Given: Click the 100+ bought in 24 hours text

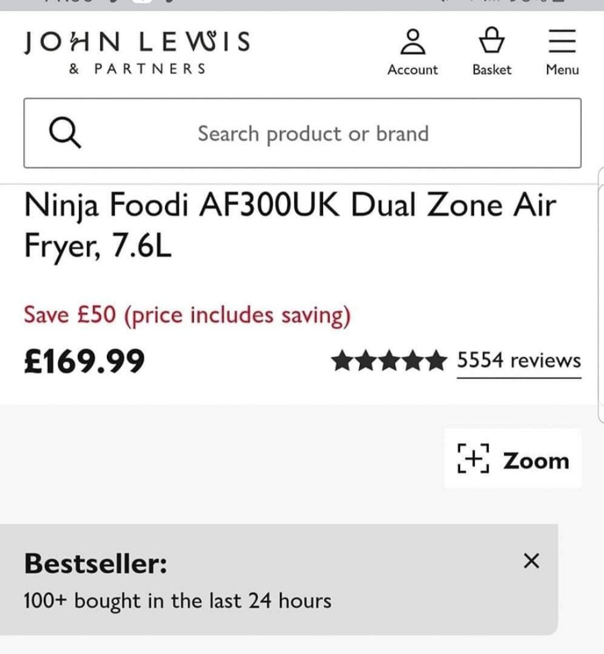Looking at the screenshot, I should tap(177, 601).
